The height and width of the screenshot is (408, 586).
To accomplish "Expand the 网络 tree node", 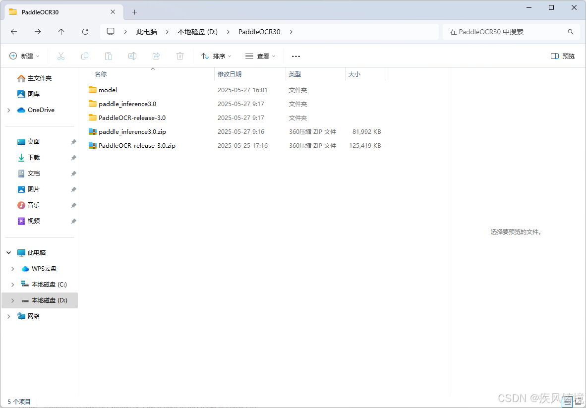I will coord(8,316).
